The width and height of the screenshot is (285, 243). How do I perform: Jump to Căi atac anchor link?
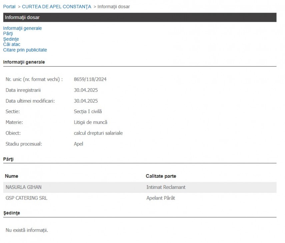(x=12, y=44)
